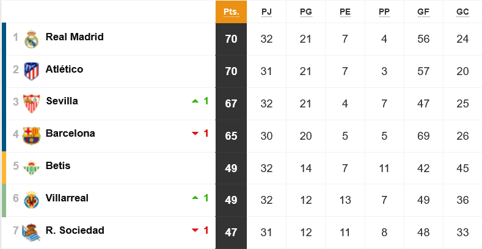Click the R. Sociedad crest icon
Image resolution: width=482 pixels, height=249 pixels.
click(x=31, y=233)
